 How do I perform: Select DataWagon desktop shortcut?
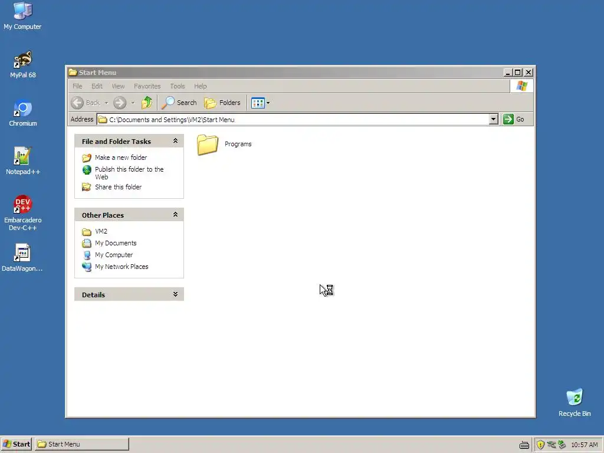(x=22, y=258)
